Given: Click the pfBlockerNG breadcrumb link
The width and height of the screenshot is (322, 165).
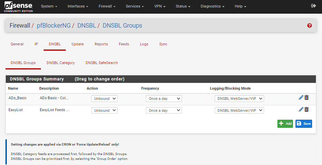Looking at the screenshot, I should 53,26.
